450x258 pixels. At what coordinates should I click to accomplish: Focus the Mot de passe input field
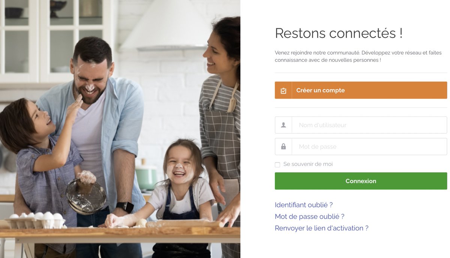369,146
